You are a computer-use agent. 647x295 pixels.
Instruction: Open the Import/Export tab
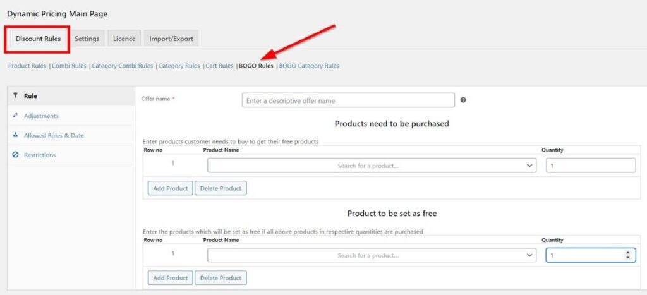point(171,39)
